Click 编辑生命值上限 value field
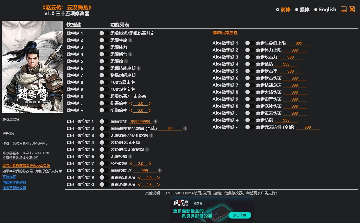 click(299, 43)
